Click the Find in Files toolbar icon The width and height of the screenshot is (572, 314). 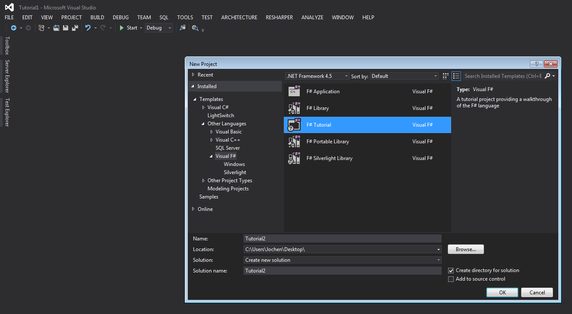183,28
